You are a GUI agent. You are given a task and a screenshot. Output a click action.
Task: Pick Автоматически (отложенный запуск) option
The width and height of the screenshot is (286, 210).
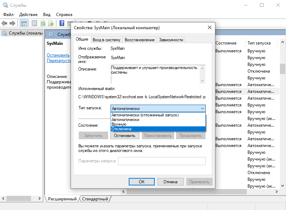click(x=145, y=115)
